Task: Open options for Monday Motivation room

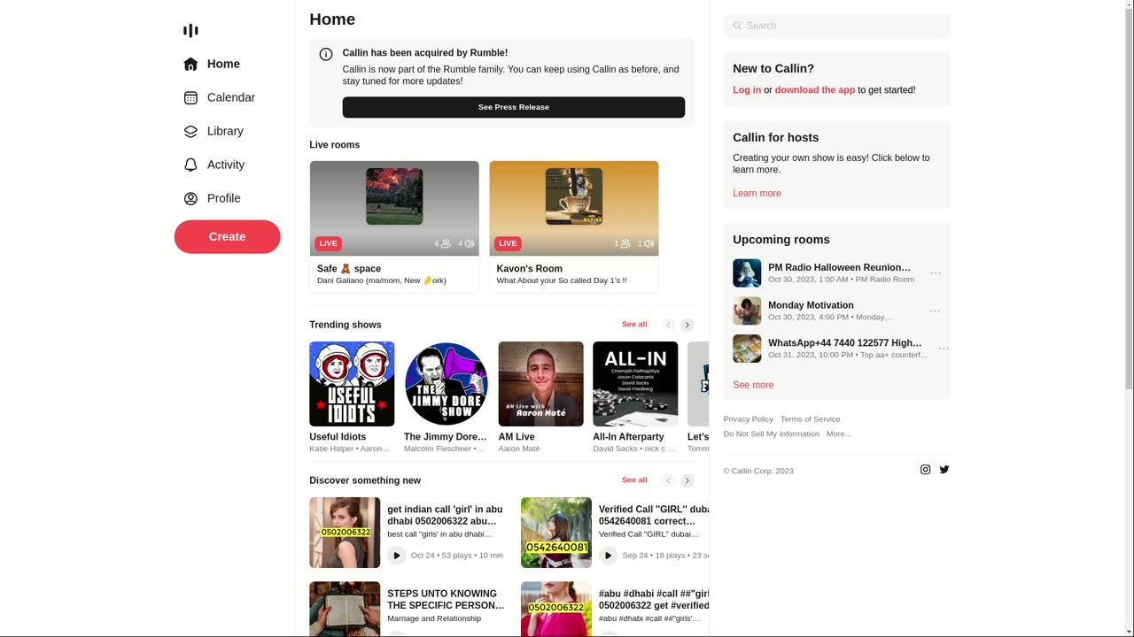Action: [936, 311]
